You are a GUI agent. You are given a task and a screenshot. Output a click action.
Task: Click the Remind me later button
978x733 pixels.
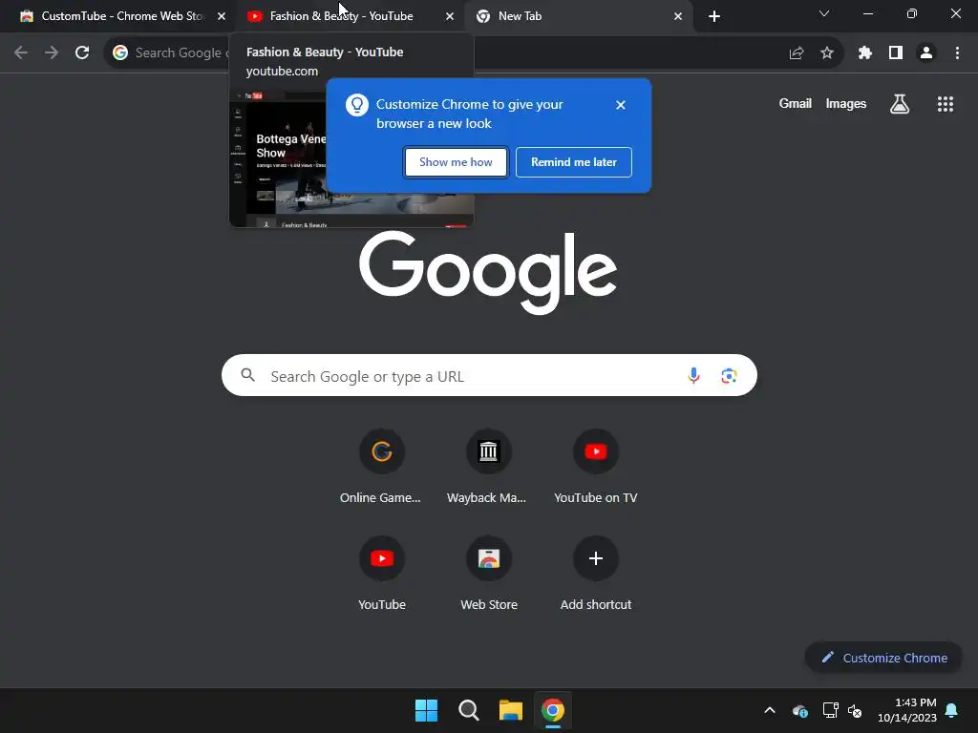click(x=574, y=162)
